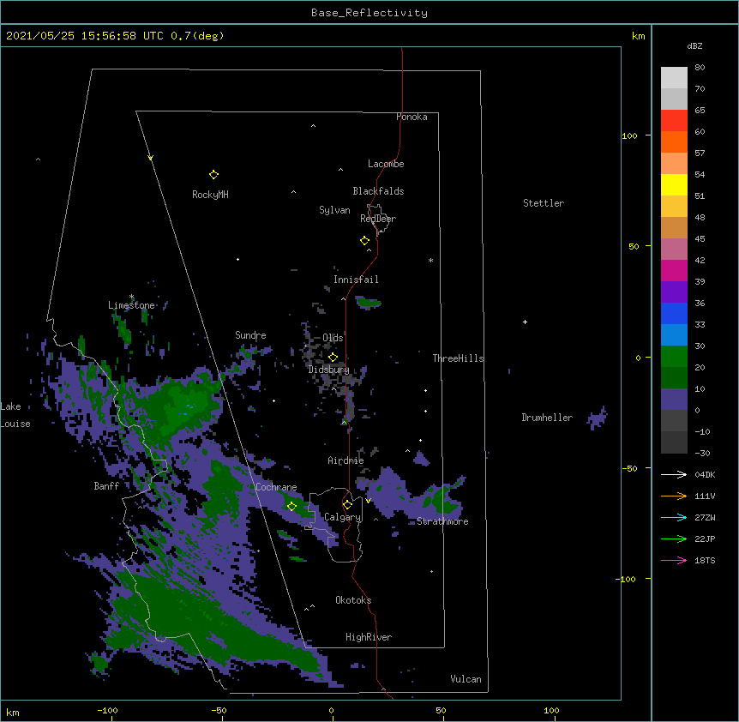The height and width of the screenshot is (722, 739).
Task: Click the Strathmore town label
Action: pyautogui.click(x=442, y=521)
